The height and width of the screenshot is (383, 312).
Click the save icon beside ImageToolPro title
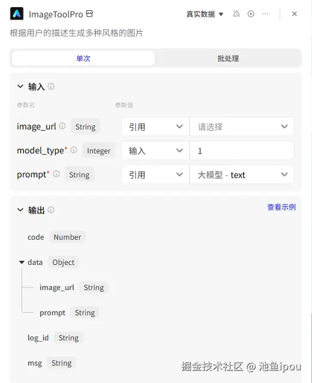pos(90,13)
